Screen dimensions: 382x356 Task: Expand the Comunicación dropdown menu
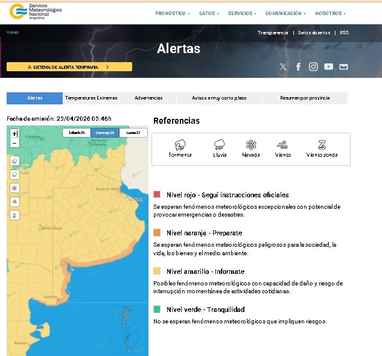(285, 13)
